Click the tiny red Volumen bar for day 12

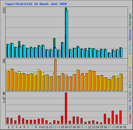(x=50, y=123)
